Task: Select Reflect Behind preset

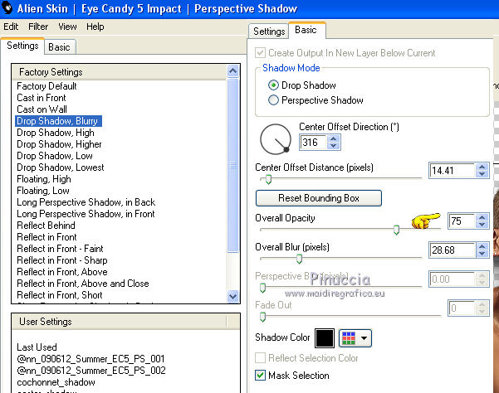Action: point(46,226)
